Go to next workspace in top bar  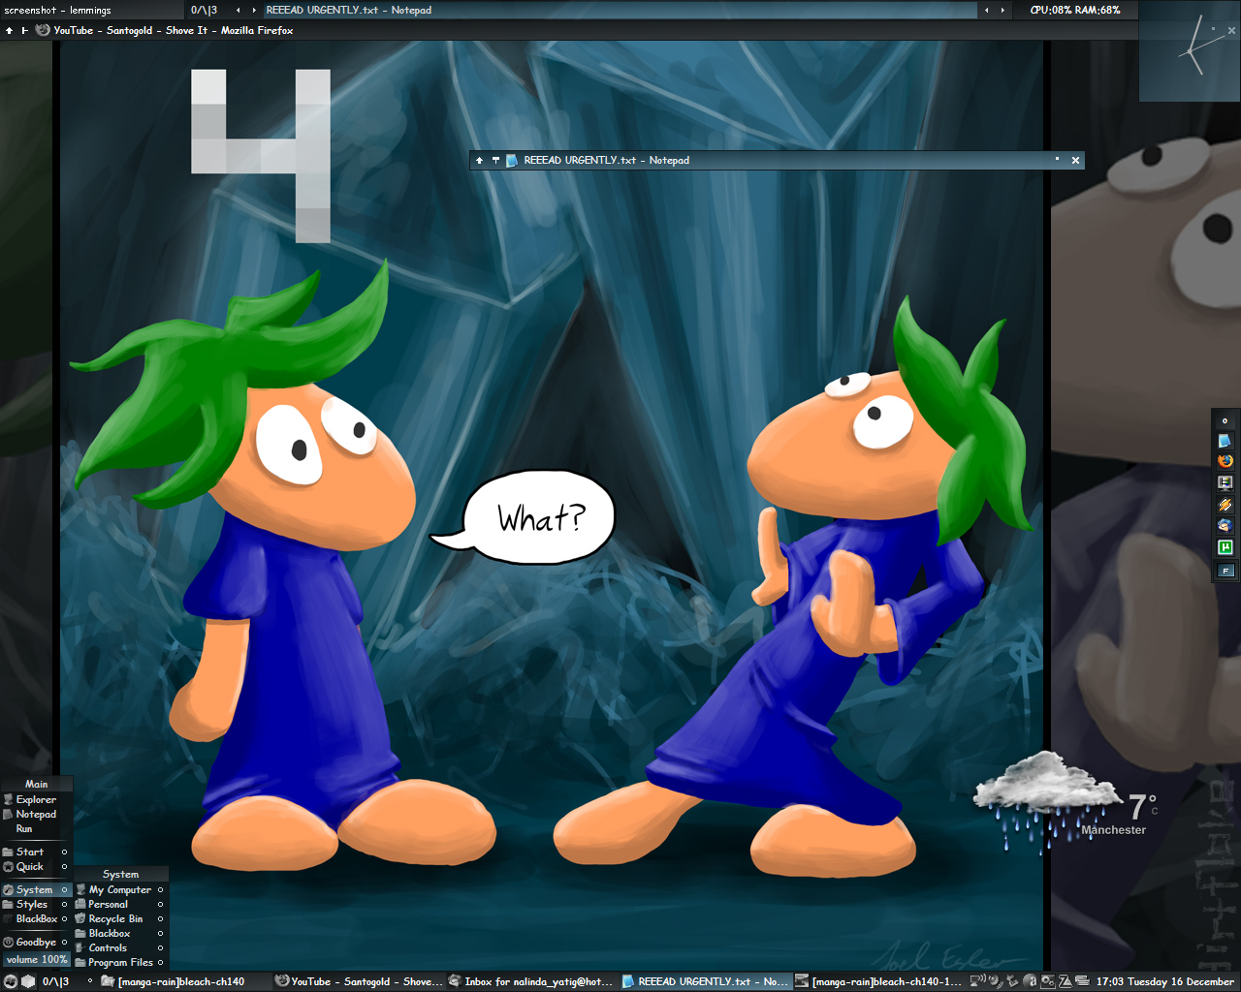pyautogui.click(x=254, y=11)
